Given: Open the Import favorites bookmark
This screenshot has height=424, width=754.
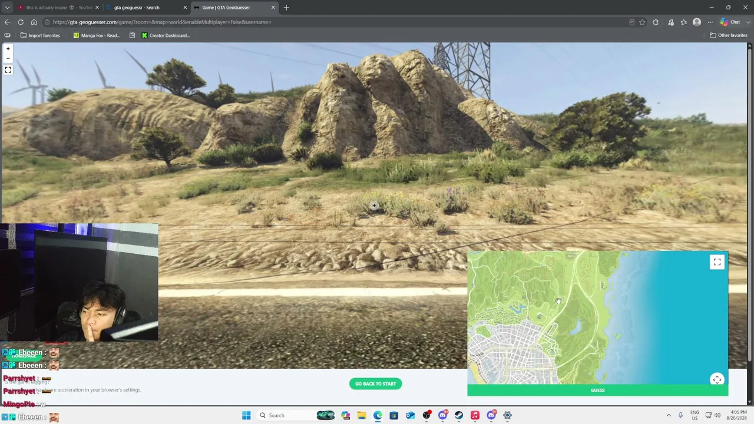Looking at the screenshot, I should tap(40, 35).
